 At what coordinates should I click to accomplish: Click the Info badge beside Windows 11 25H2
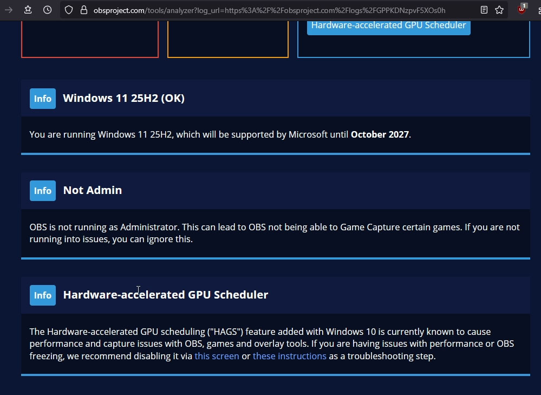point(43,99)
